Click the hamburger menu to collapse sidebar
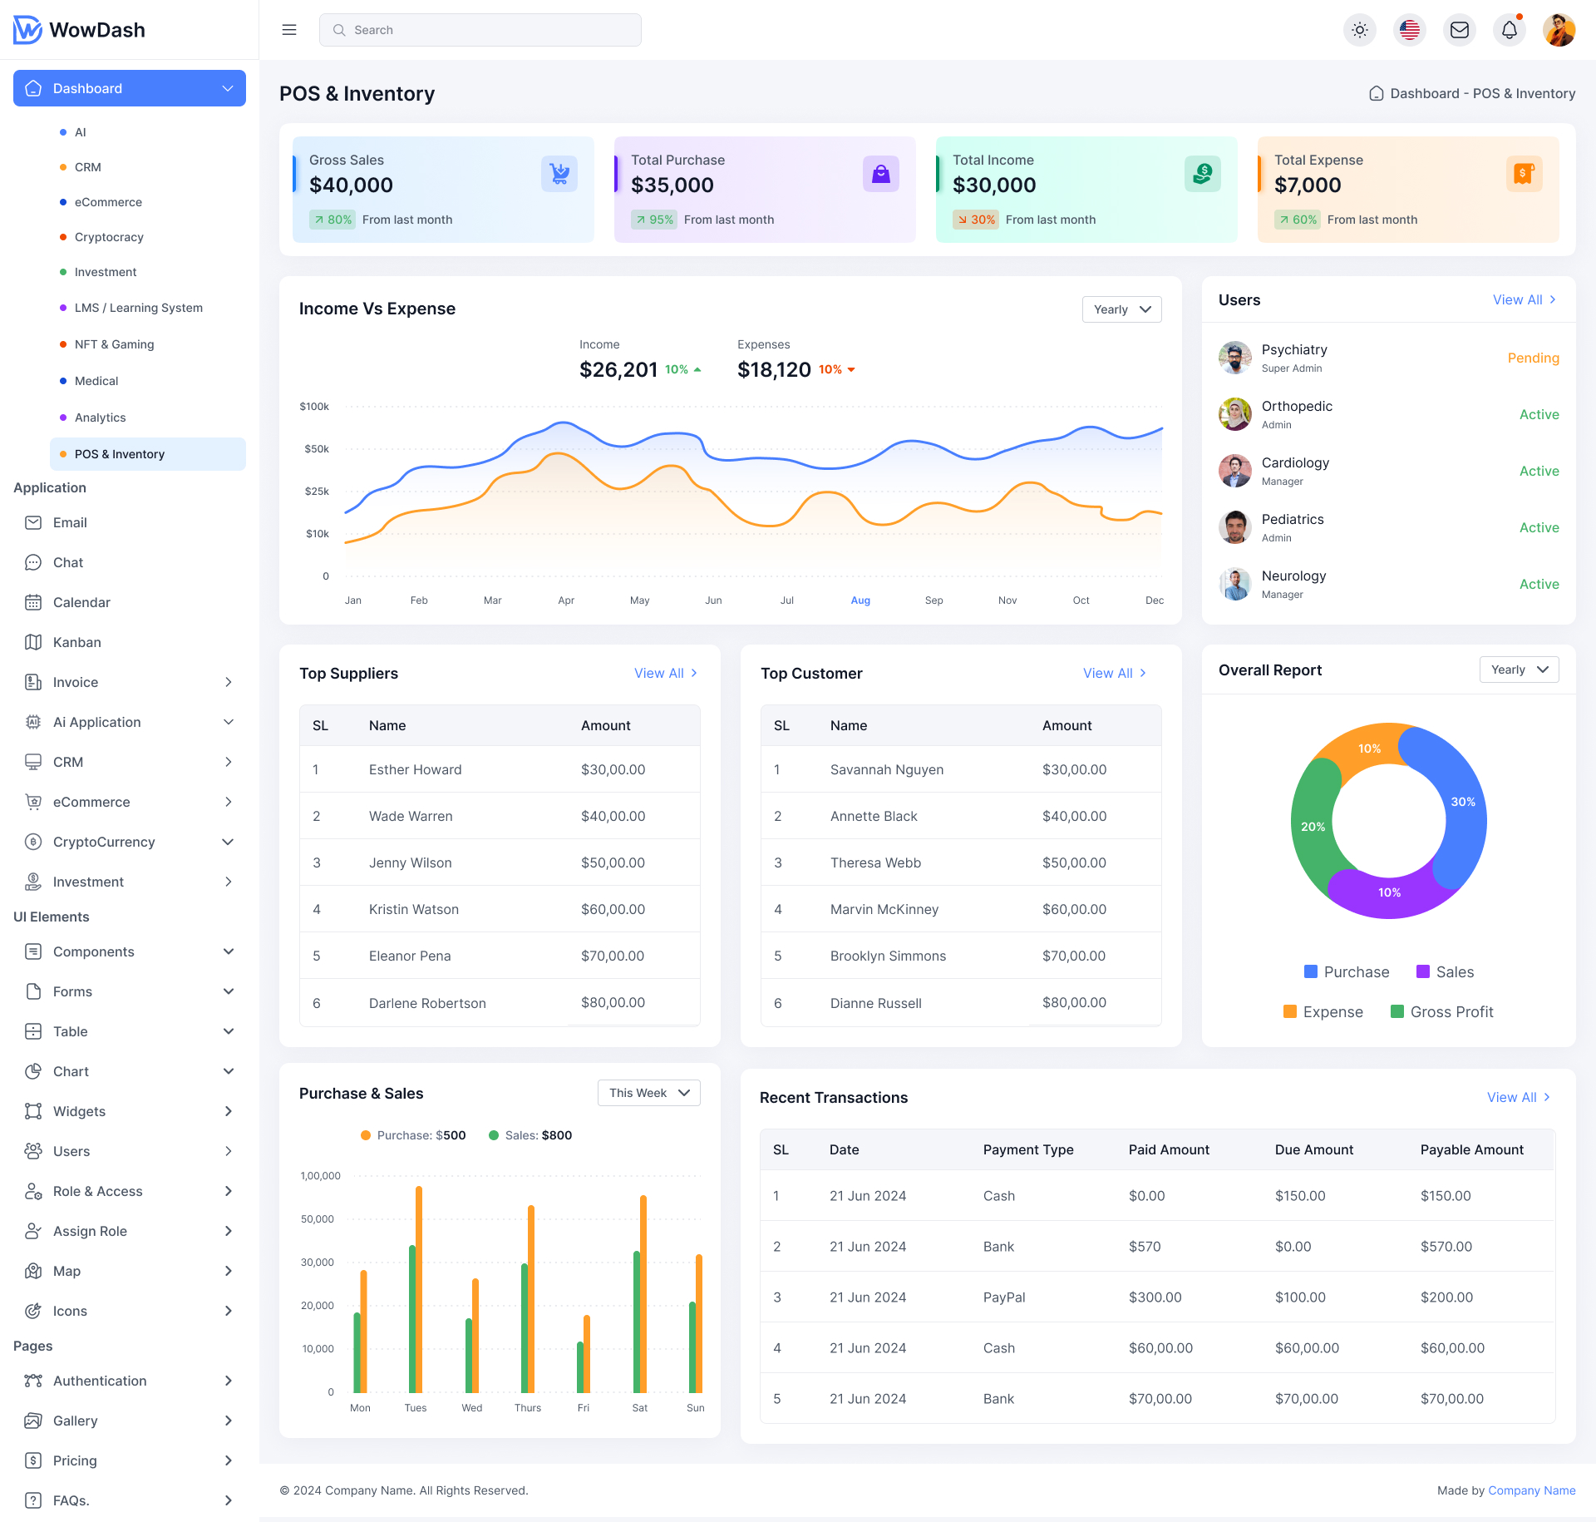 pyautogui.click(x=289, y=29)
